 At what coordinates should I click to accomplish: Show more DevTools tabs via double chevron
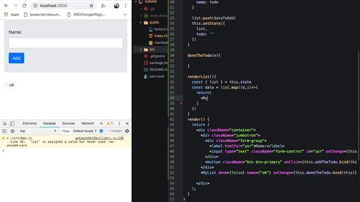click(101, 123)
